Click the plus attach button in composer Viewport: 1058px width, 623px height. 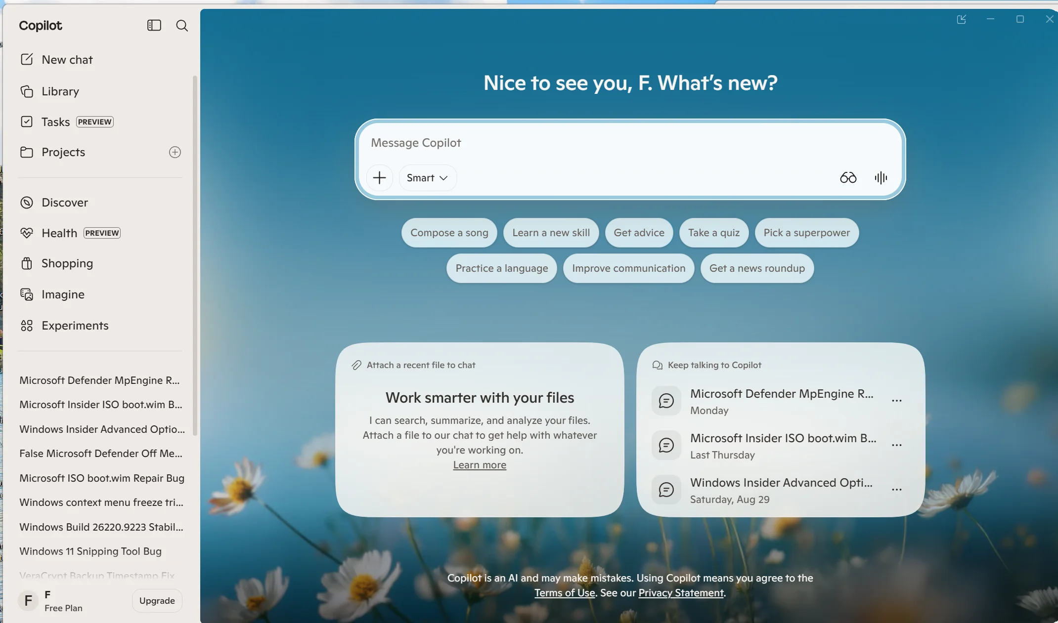tap(379, 177)
